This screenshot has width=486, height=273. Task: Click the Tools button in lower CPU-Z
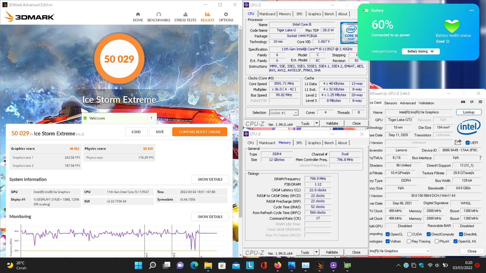pos(305,252)
